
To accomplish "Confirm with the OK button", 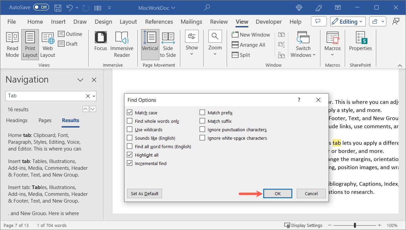I will click(x=277, y=193).
